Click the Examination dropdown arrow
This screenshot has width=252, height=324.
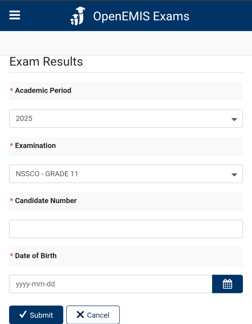(234, 174)
